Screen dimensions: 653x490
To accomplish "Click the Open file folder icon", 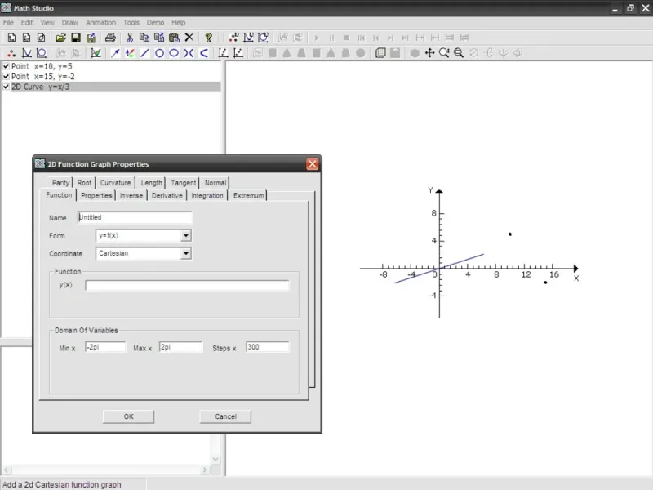I will [60, 38].
